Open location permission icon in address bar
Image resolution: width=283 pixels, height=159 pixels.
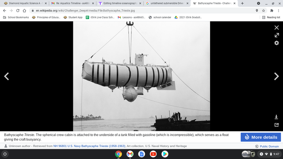pyautogui.click(x=257, y=11)
